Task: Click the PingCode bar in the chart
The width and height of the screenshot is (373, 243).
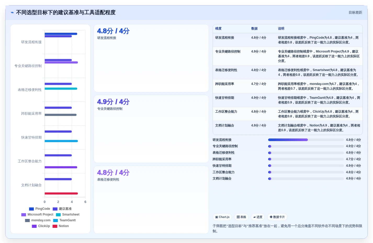Action: pos(61,34)
